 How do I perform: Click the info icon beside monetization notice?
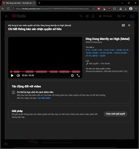pos(13,92)
